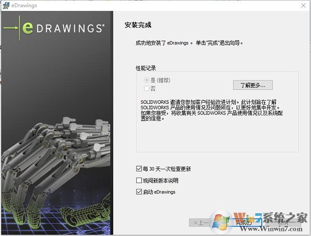Click the 成功地安装了 eDrawings message
Image resolution: width=311 pixels, height=236 pixels.
pyautogui.click(x=189, y=43)
